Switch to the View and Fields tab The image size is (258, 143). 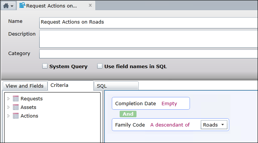[25, 86]
